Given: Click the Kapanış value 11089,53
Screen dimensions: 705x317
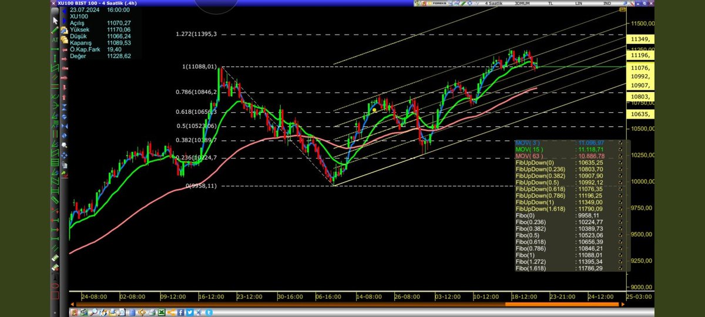Looking at the screenshot, I should tap(120, 43).
